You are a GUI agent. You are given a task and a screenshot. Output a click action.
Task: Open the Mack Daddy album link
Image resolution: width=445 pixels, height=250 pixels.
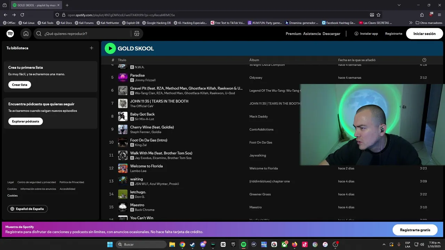click(258, 116)
